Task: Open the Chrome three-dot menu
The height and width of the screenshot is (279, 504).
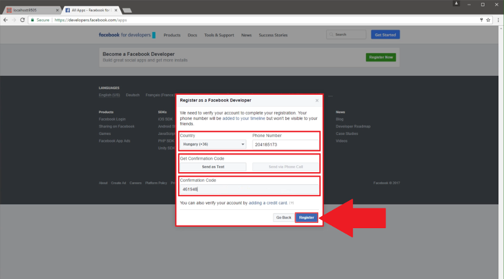Action: point(498,20)
